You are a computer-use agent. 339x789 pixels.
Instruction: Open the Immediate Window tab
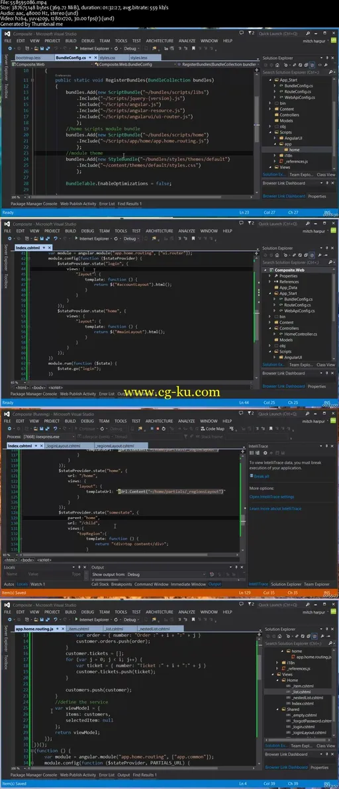(188, 584)
